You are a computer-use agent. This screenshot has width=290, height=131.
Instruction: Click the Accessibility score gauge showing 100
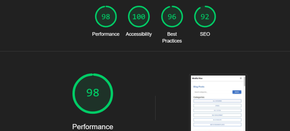point(139,17)
